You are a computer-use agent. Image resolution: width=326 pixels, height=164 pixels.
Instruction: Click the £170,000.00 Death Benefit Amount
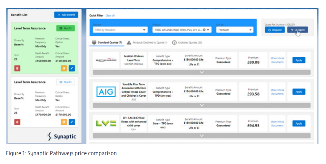tap(43, 114)
